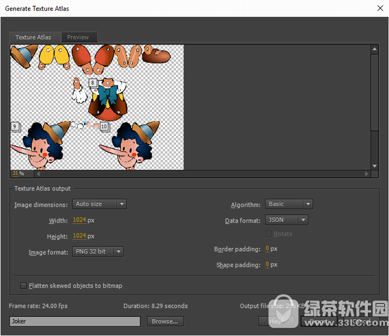The height and width of the screenshot is (336, 389).
Task: Click the scroll up arrow of atlas preview
Action: [x=375, y=49]
